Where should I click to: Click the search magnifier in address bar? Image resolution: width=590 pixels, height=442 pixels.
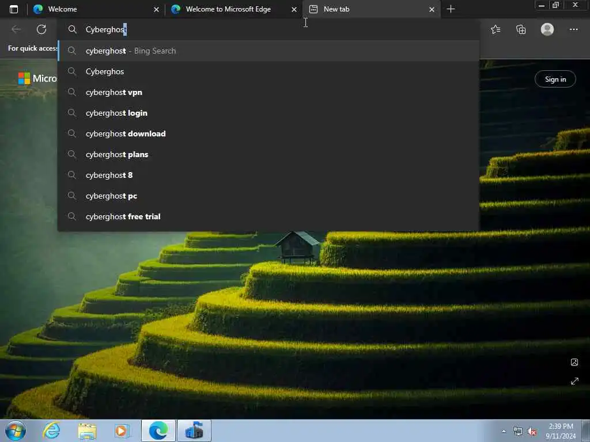[x=72, y=29]
